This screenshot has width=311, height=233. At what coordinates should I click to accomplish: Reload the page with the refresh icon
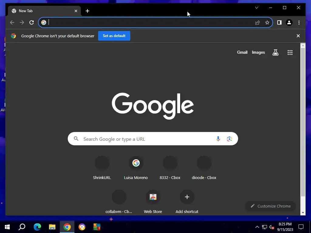coord(32,22)
